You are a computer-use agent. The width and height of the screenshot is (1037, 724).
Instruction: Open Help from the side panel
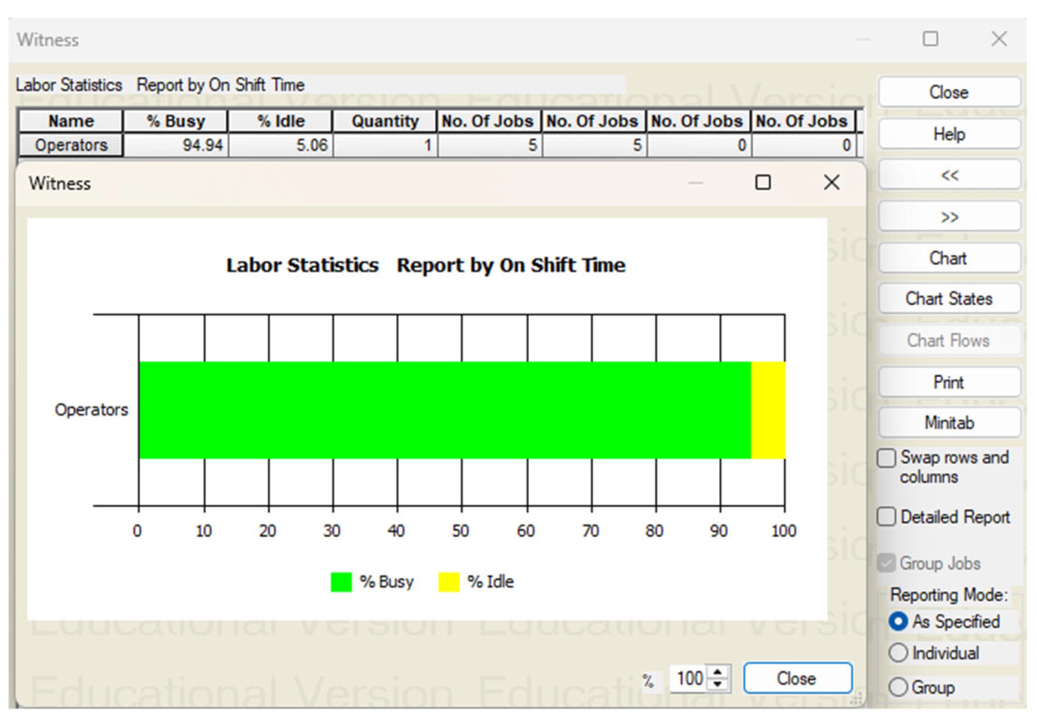pyautogui.click(x=949, y=134)
